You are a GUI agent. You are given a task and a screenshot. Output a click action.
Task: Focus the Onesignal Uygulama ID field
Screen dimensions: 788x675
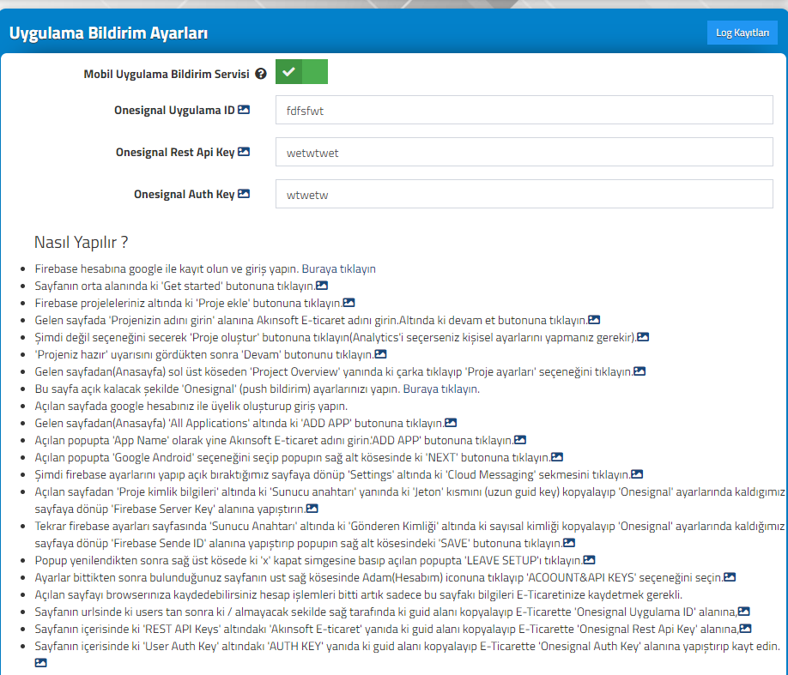(x=524, y=110)
